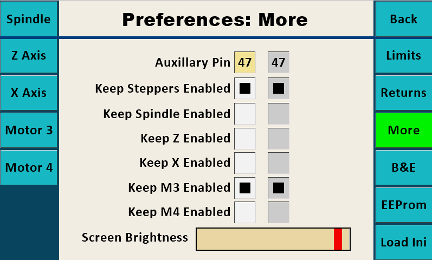432x260 pixels.
Task: Click the yellow Auxillary Pin field
Action: [245, 62]
